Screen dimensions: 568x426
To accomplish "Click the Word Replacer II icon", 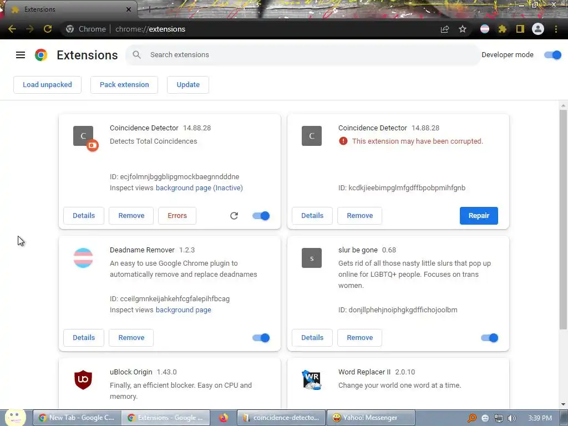I will point(312,379).
